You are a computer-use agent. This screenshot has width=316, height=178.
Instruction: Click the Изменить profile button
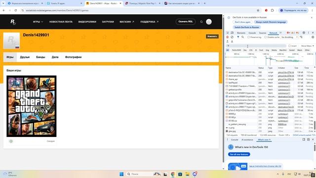pyautogui.click(x=212, y=36)
